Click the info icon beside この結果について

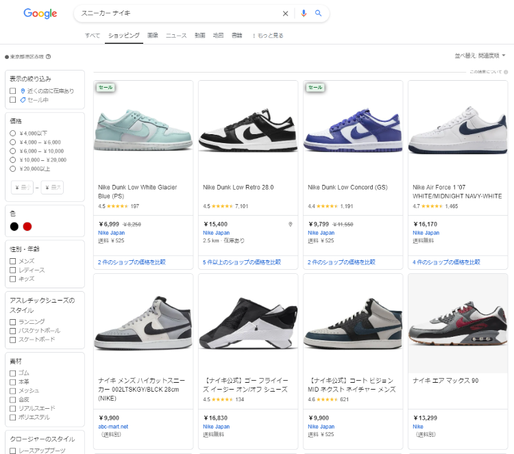tap(506, 72)
